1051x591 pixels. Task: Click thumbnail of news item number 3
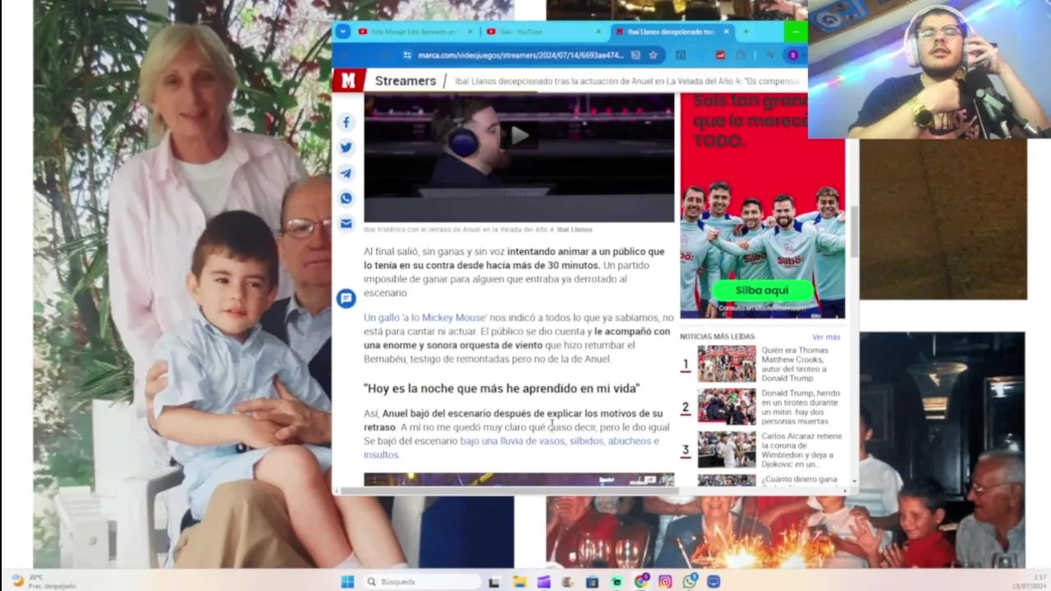pos(727,450)
